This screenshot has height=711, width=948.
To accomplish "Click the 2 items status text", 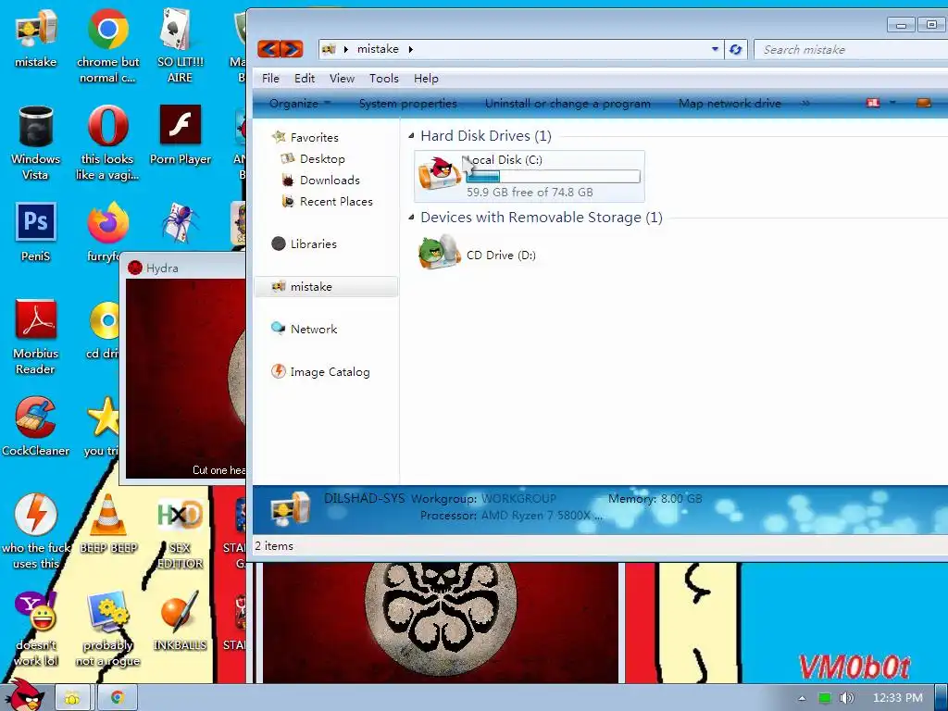I will coord(274,545).
